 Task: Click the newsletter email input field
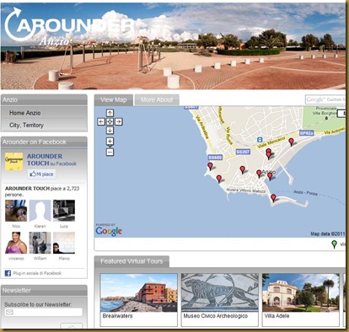click(44, 312)
